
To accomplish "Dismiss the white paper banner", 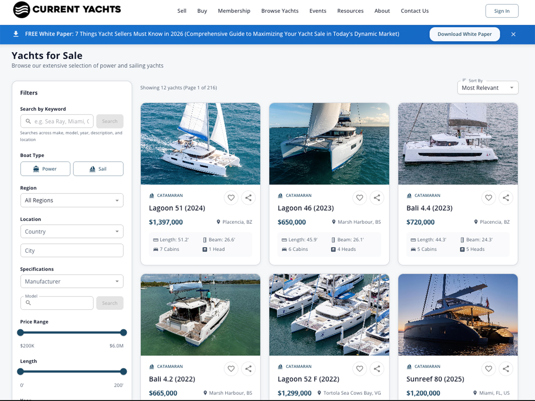I will (513, 34).
